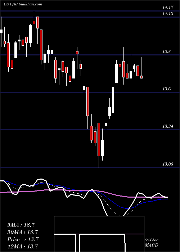Viewport: 180px width, 252px height.
Task: Click the Price : 13.7 reading
Action: point(23,239)
